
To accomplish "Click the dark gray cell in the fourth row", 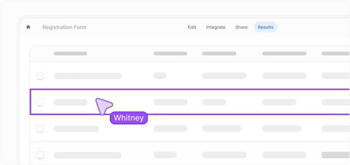I will pos(335,155).
